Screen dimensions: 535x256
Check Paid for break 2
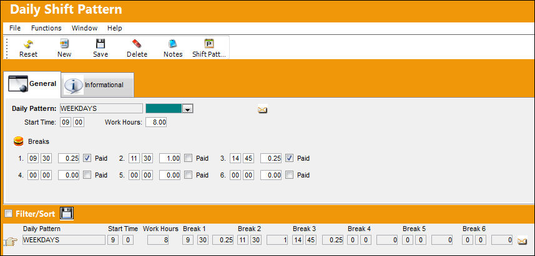tap(188, 158)
